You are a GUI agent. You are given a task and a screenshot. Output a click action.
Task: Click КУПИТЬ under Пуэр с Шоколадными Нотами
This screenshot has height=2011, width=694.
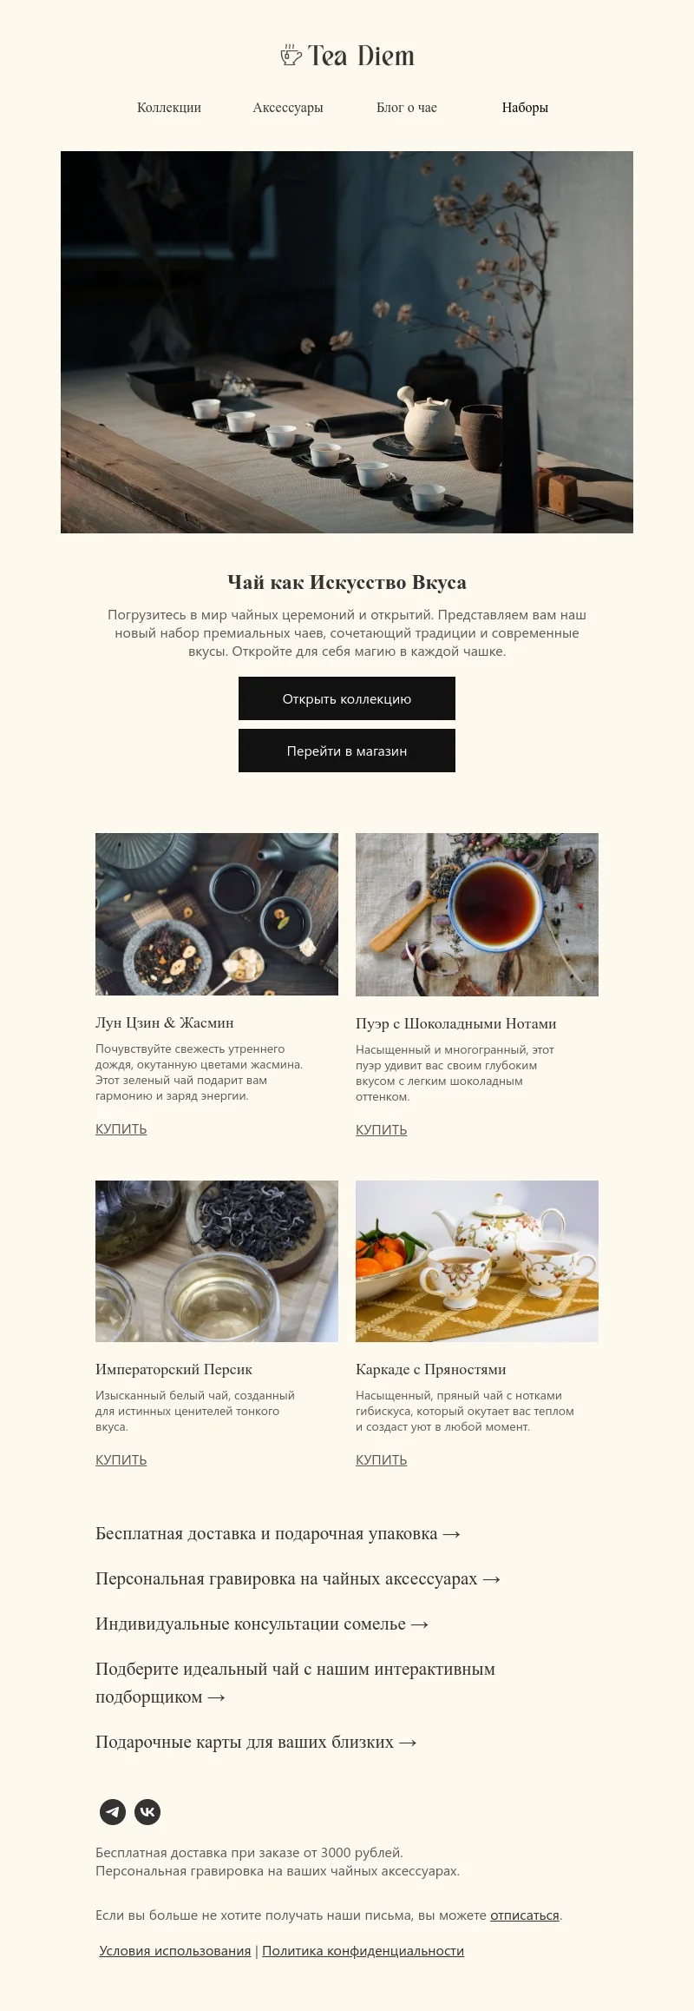tap(382, 1130)
